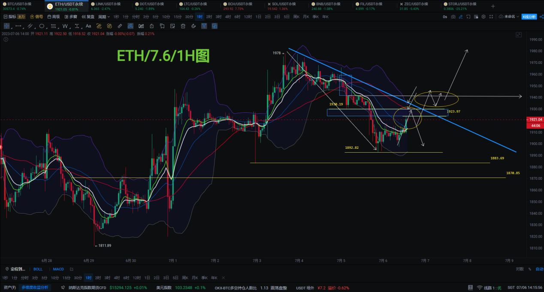Select the 周K timeframe in top bar
Screen dimensions: 544x292
click(x=296, y=17)
